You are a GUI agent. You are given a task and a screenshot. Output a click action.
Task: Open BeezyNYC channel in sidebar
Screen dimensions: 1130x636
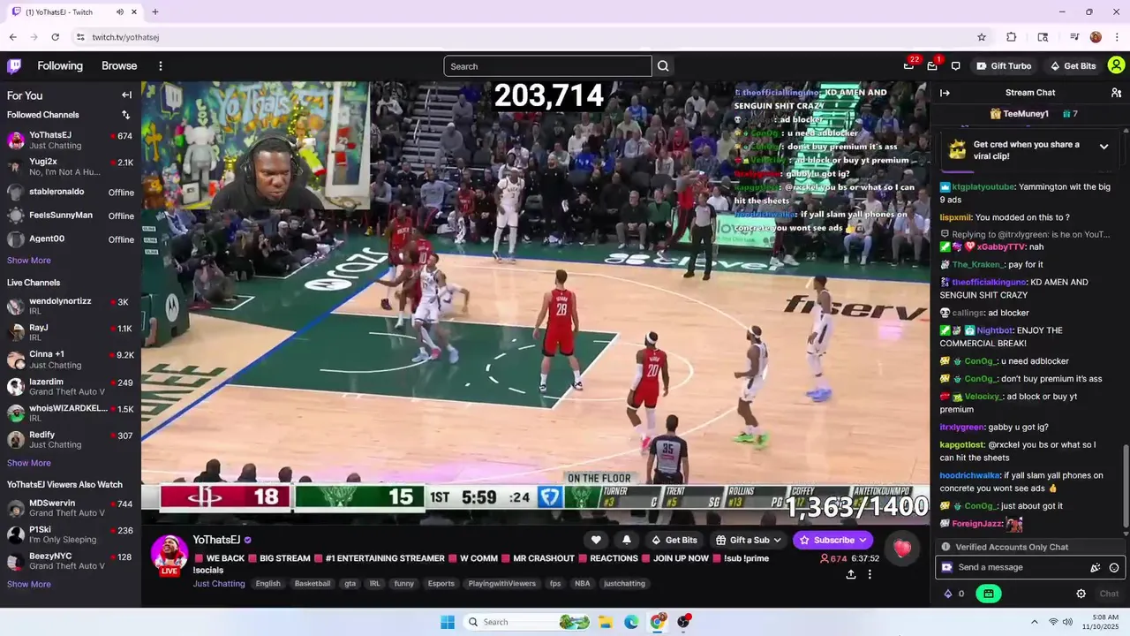71,562
